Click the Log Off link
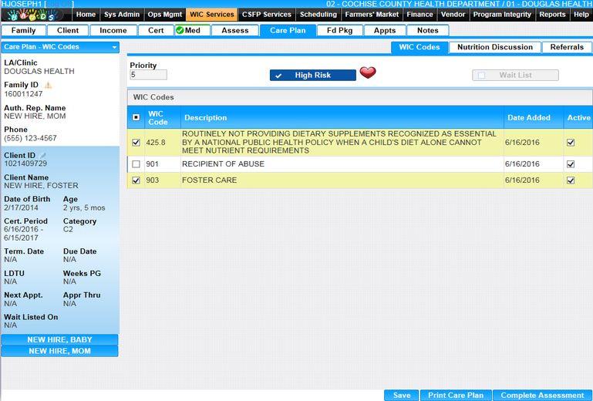The image size is (593, 401). (60, 5)
